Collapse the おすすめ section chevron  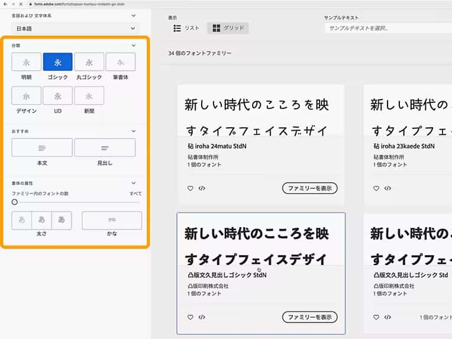(134, 131)
